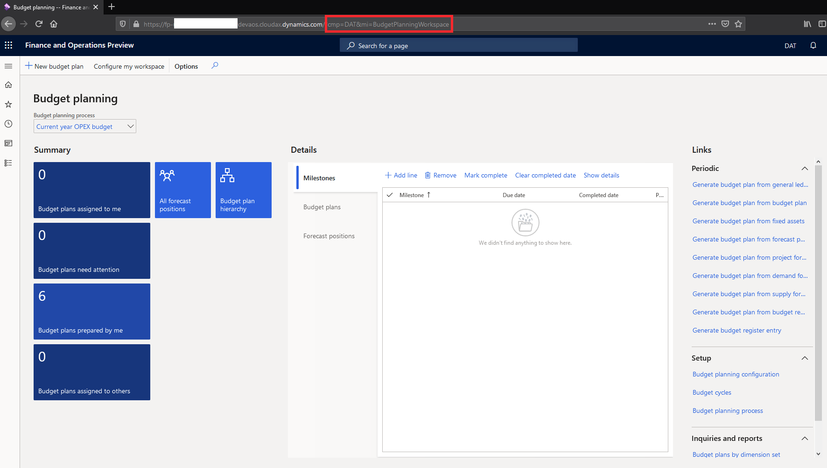The image size is (827, 468).
Task: Click the browser forward arrow
Action: point(24,24)
